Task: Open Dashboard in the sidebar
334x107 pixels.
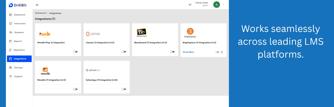Action: (x=19, y=15)
